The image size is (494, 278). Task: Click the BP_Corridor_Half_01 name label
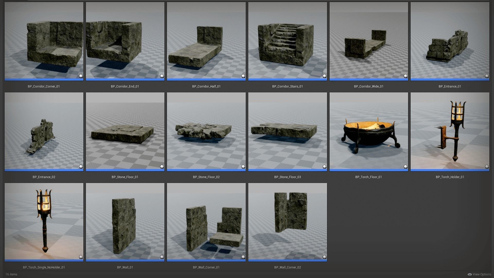(x=206, y=86)
